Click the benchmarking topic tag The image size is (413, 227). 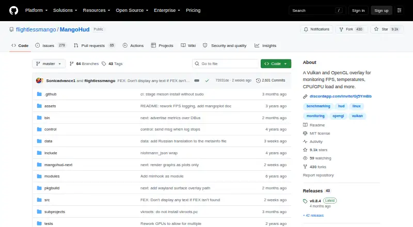pyautogui.click(x=318, y=106)
